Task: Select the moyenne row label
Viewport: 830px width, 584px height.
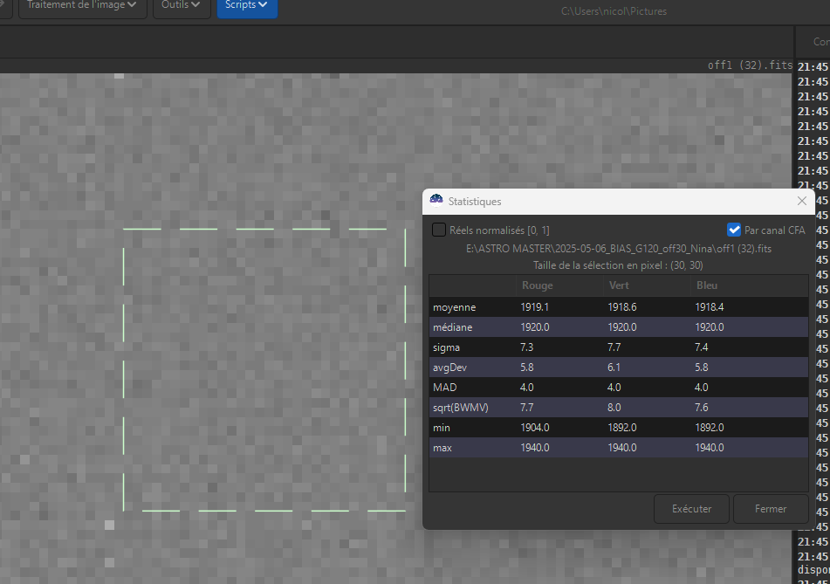Action: pos(454,307)
